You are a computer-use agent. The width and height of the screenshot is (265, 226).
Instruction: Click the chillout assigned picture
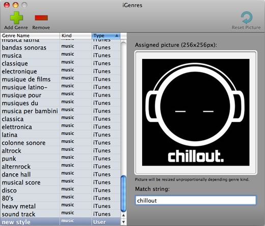pos(196,112)
